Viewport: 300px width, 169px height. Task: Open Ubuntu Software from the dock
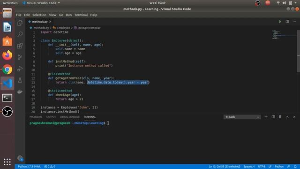pos(7,41)
